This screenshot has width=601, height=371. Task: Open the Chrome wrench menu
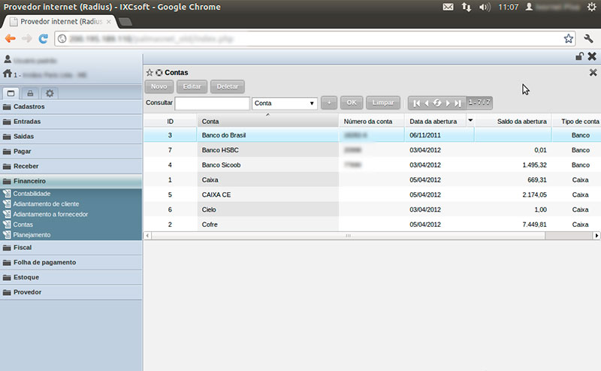588,39
